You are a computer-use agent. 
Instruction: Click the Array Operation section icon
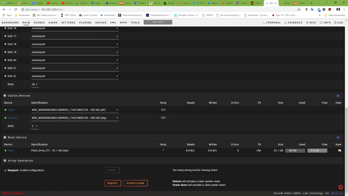click(x=5, y=160)
